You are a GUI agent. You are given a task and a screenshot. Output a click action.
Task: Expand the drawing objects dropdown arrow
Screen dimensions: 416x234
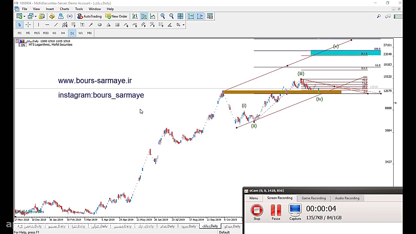point(183,25)
